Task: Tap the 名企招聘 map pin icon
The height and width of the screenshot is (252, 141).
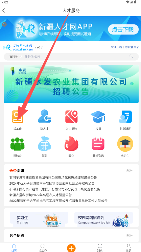Action: tap(71, 117)
